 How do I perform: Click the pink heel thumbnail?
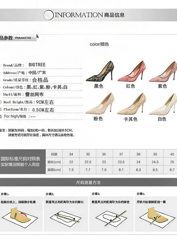[100, 103]
